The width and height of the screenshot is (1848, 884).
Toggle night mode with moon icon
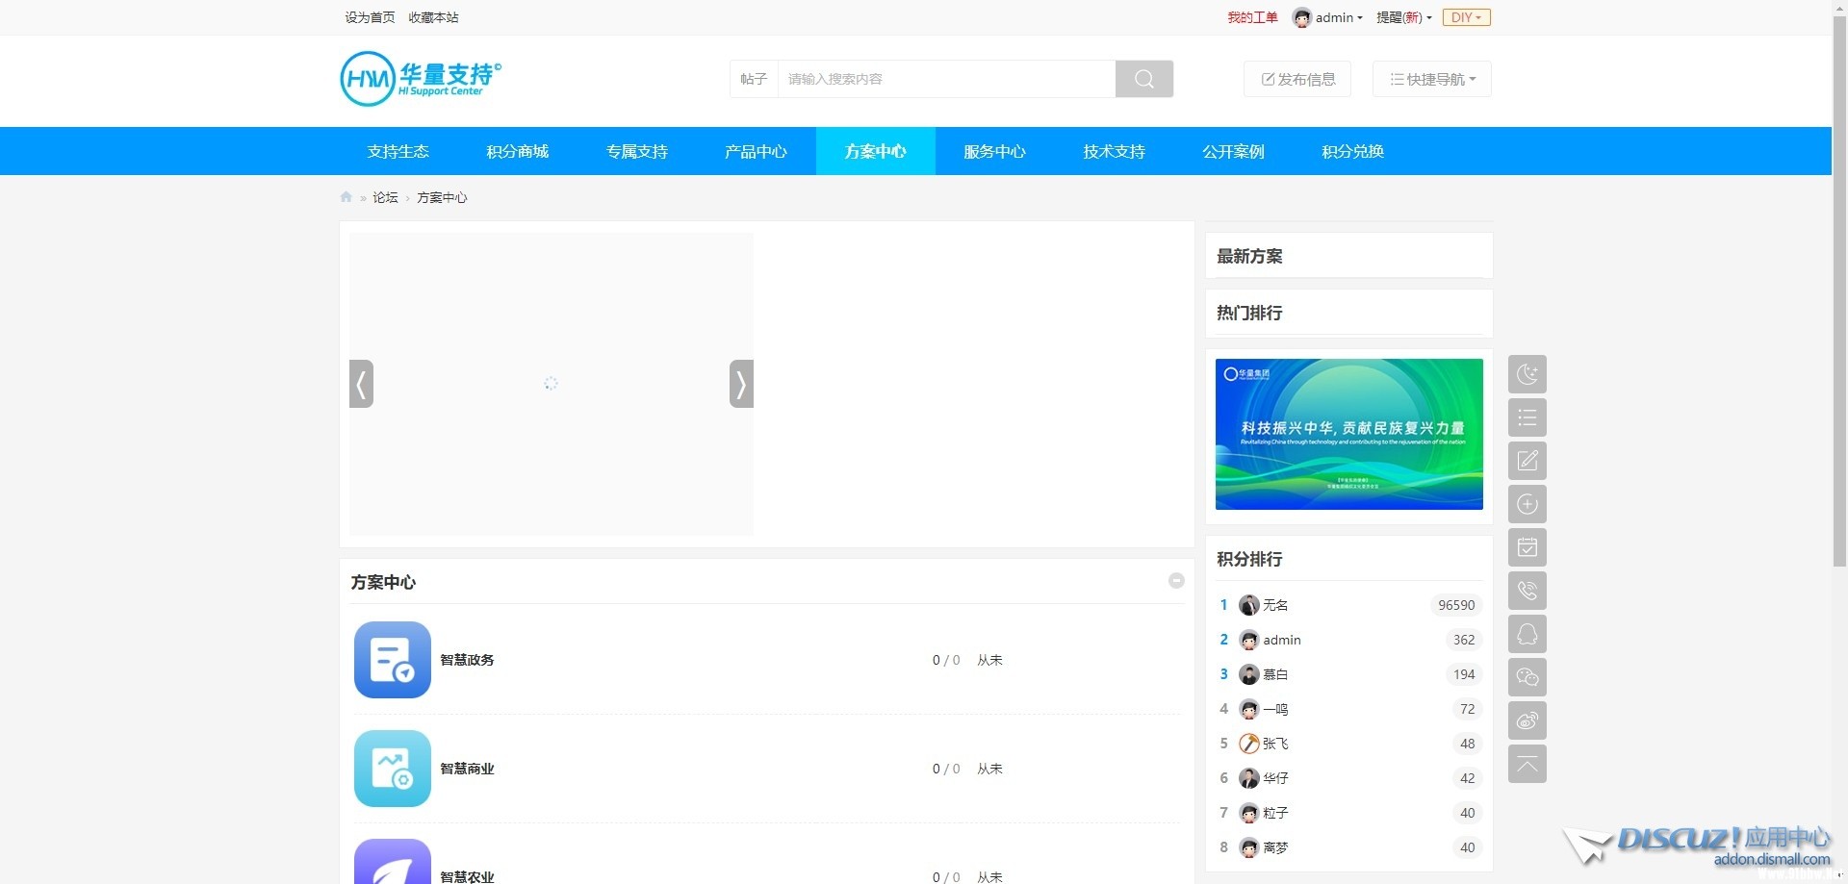(1527, 374)
